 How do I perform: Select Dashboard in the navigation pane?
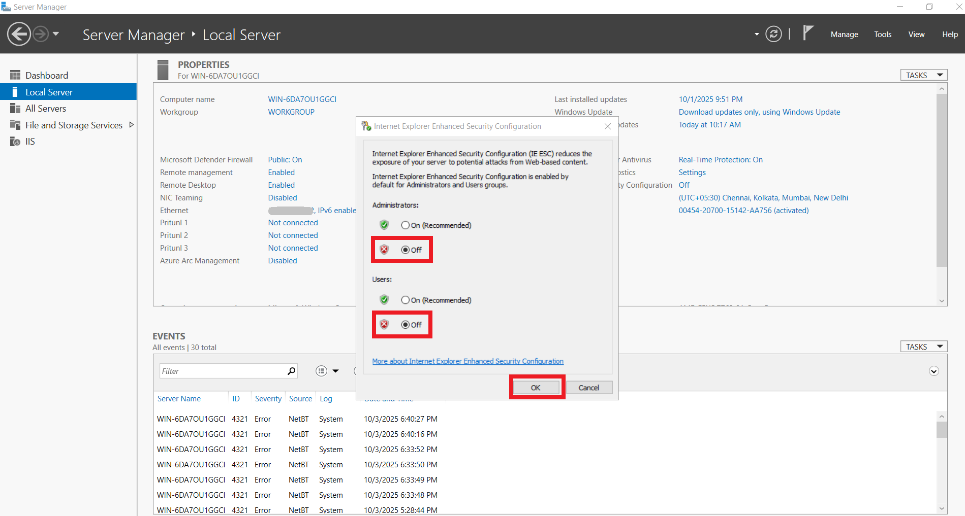click(46, 75)
